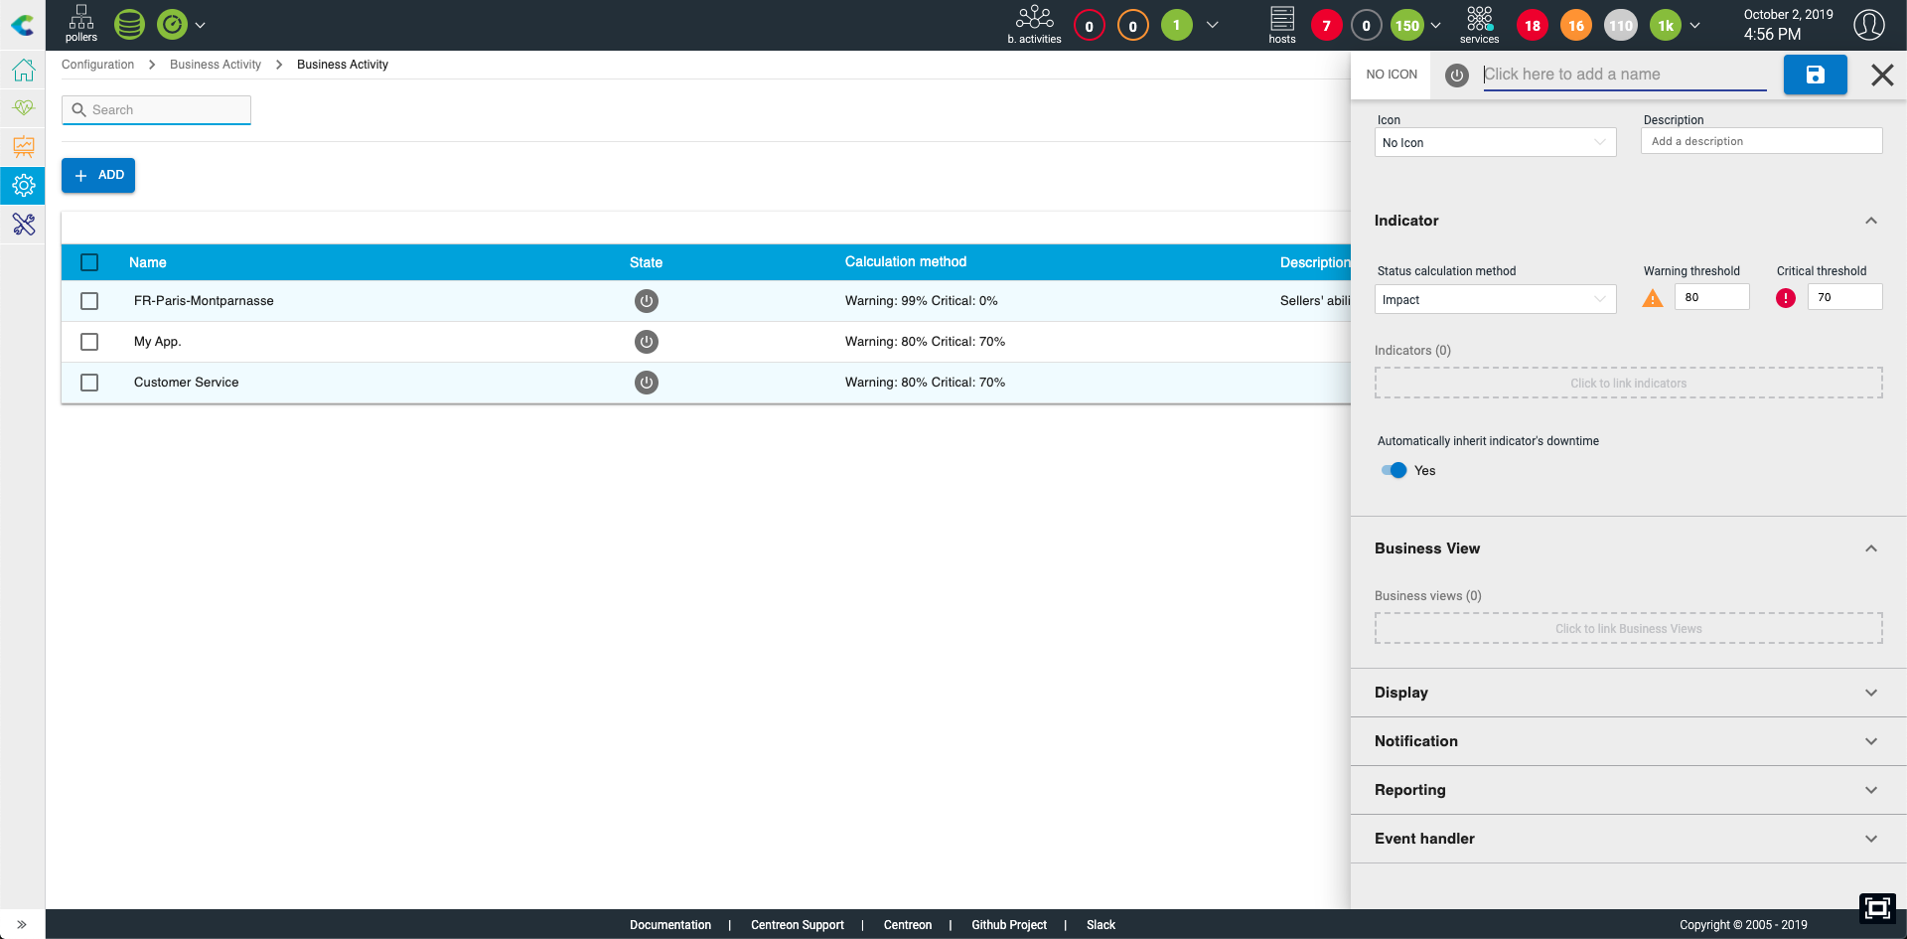The image size is (1907, 939).
Task: Open the pollers icon in top bar
Action: [80, 24]
